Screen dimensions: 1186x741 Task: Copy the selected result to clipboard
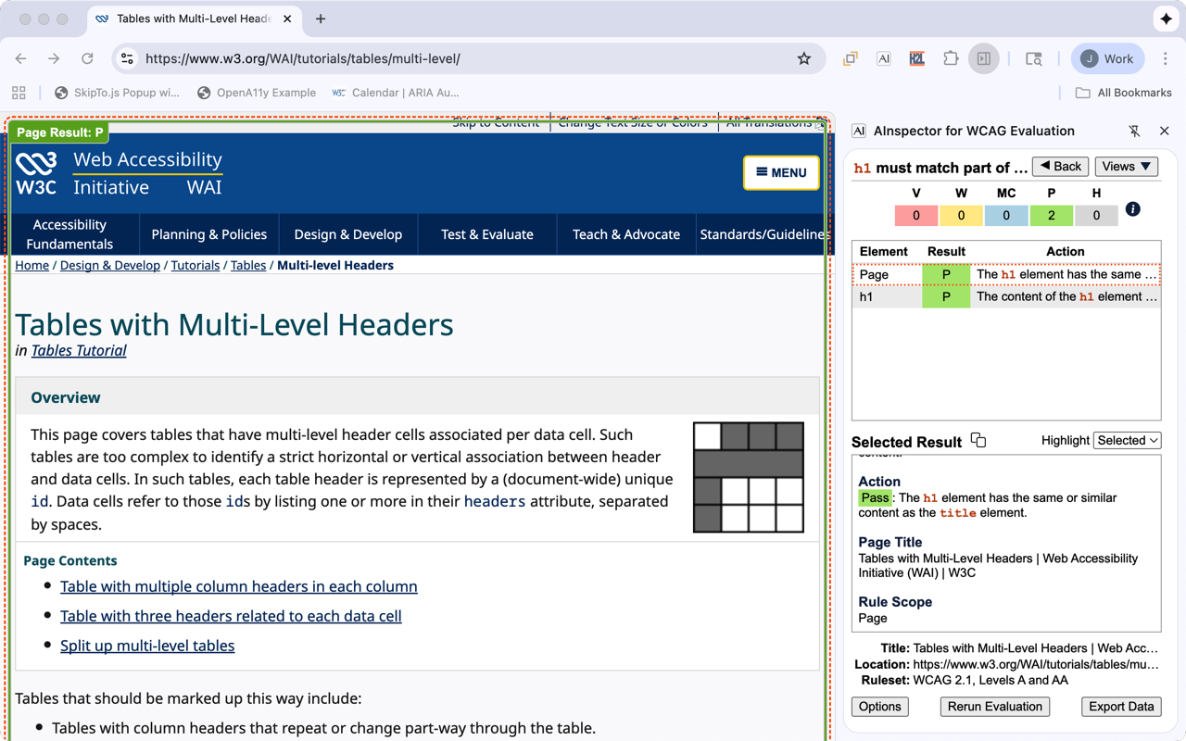(x=978, y=440)
